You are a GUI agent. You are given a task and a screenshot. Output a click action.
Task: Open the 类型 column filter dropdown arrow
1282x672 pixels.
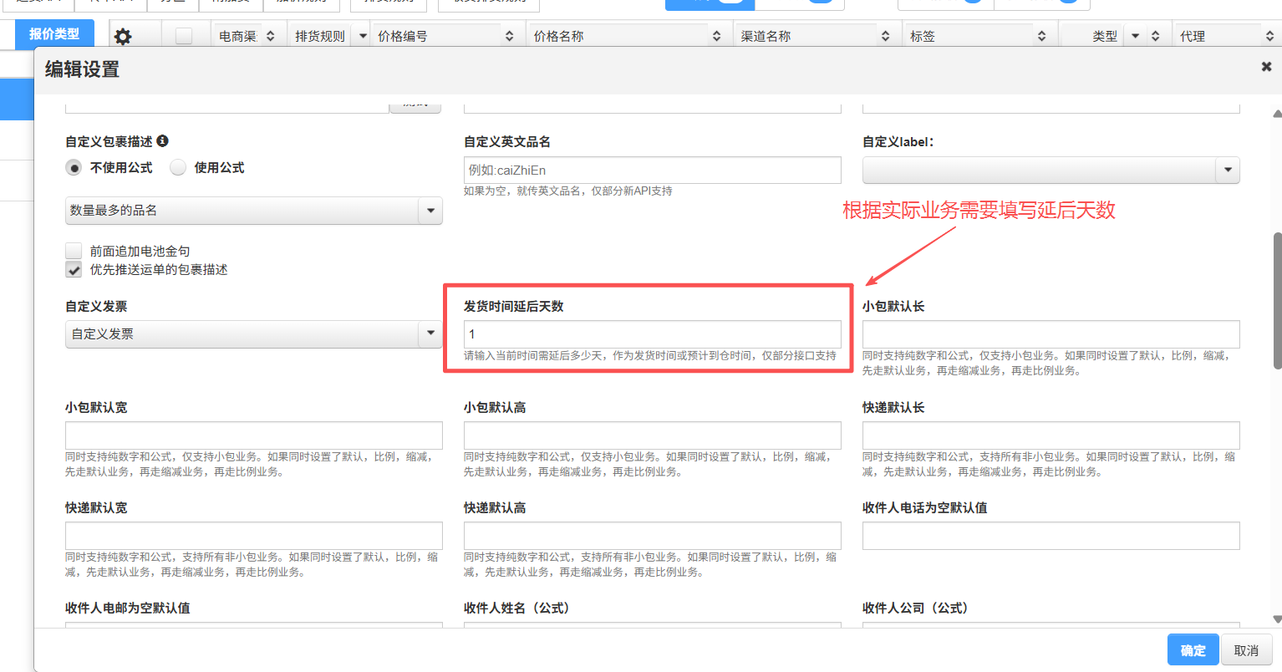pyautogui.click(x=1135, y=36)
